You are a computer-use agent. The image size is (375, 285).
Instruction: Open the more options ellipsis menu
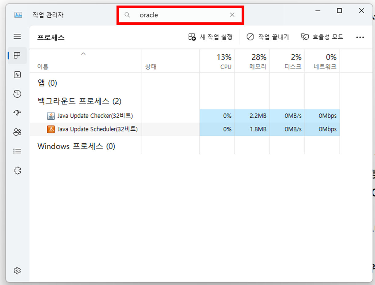coord(360,37)
